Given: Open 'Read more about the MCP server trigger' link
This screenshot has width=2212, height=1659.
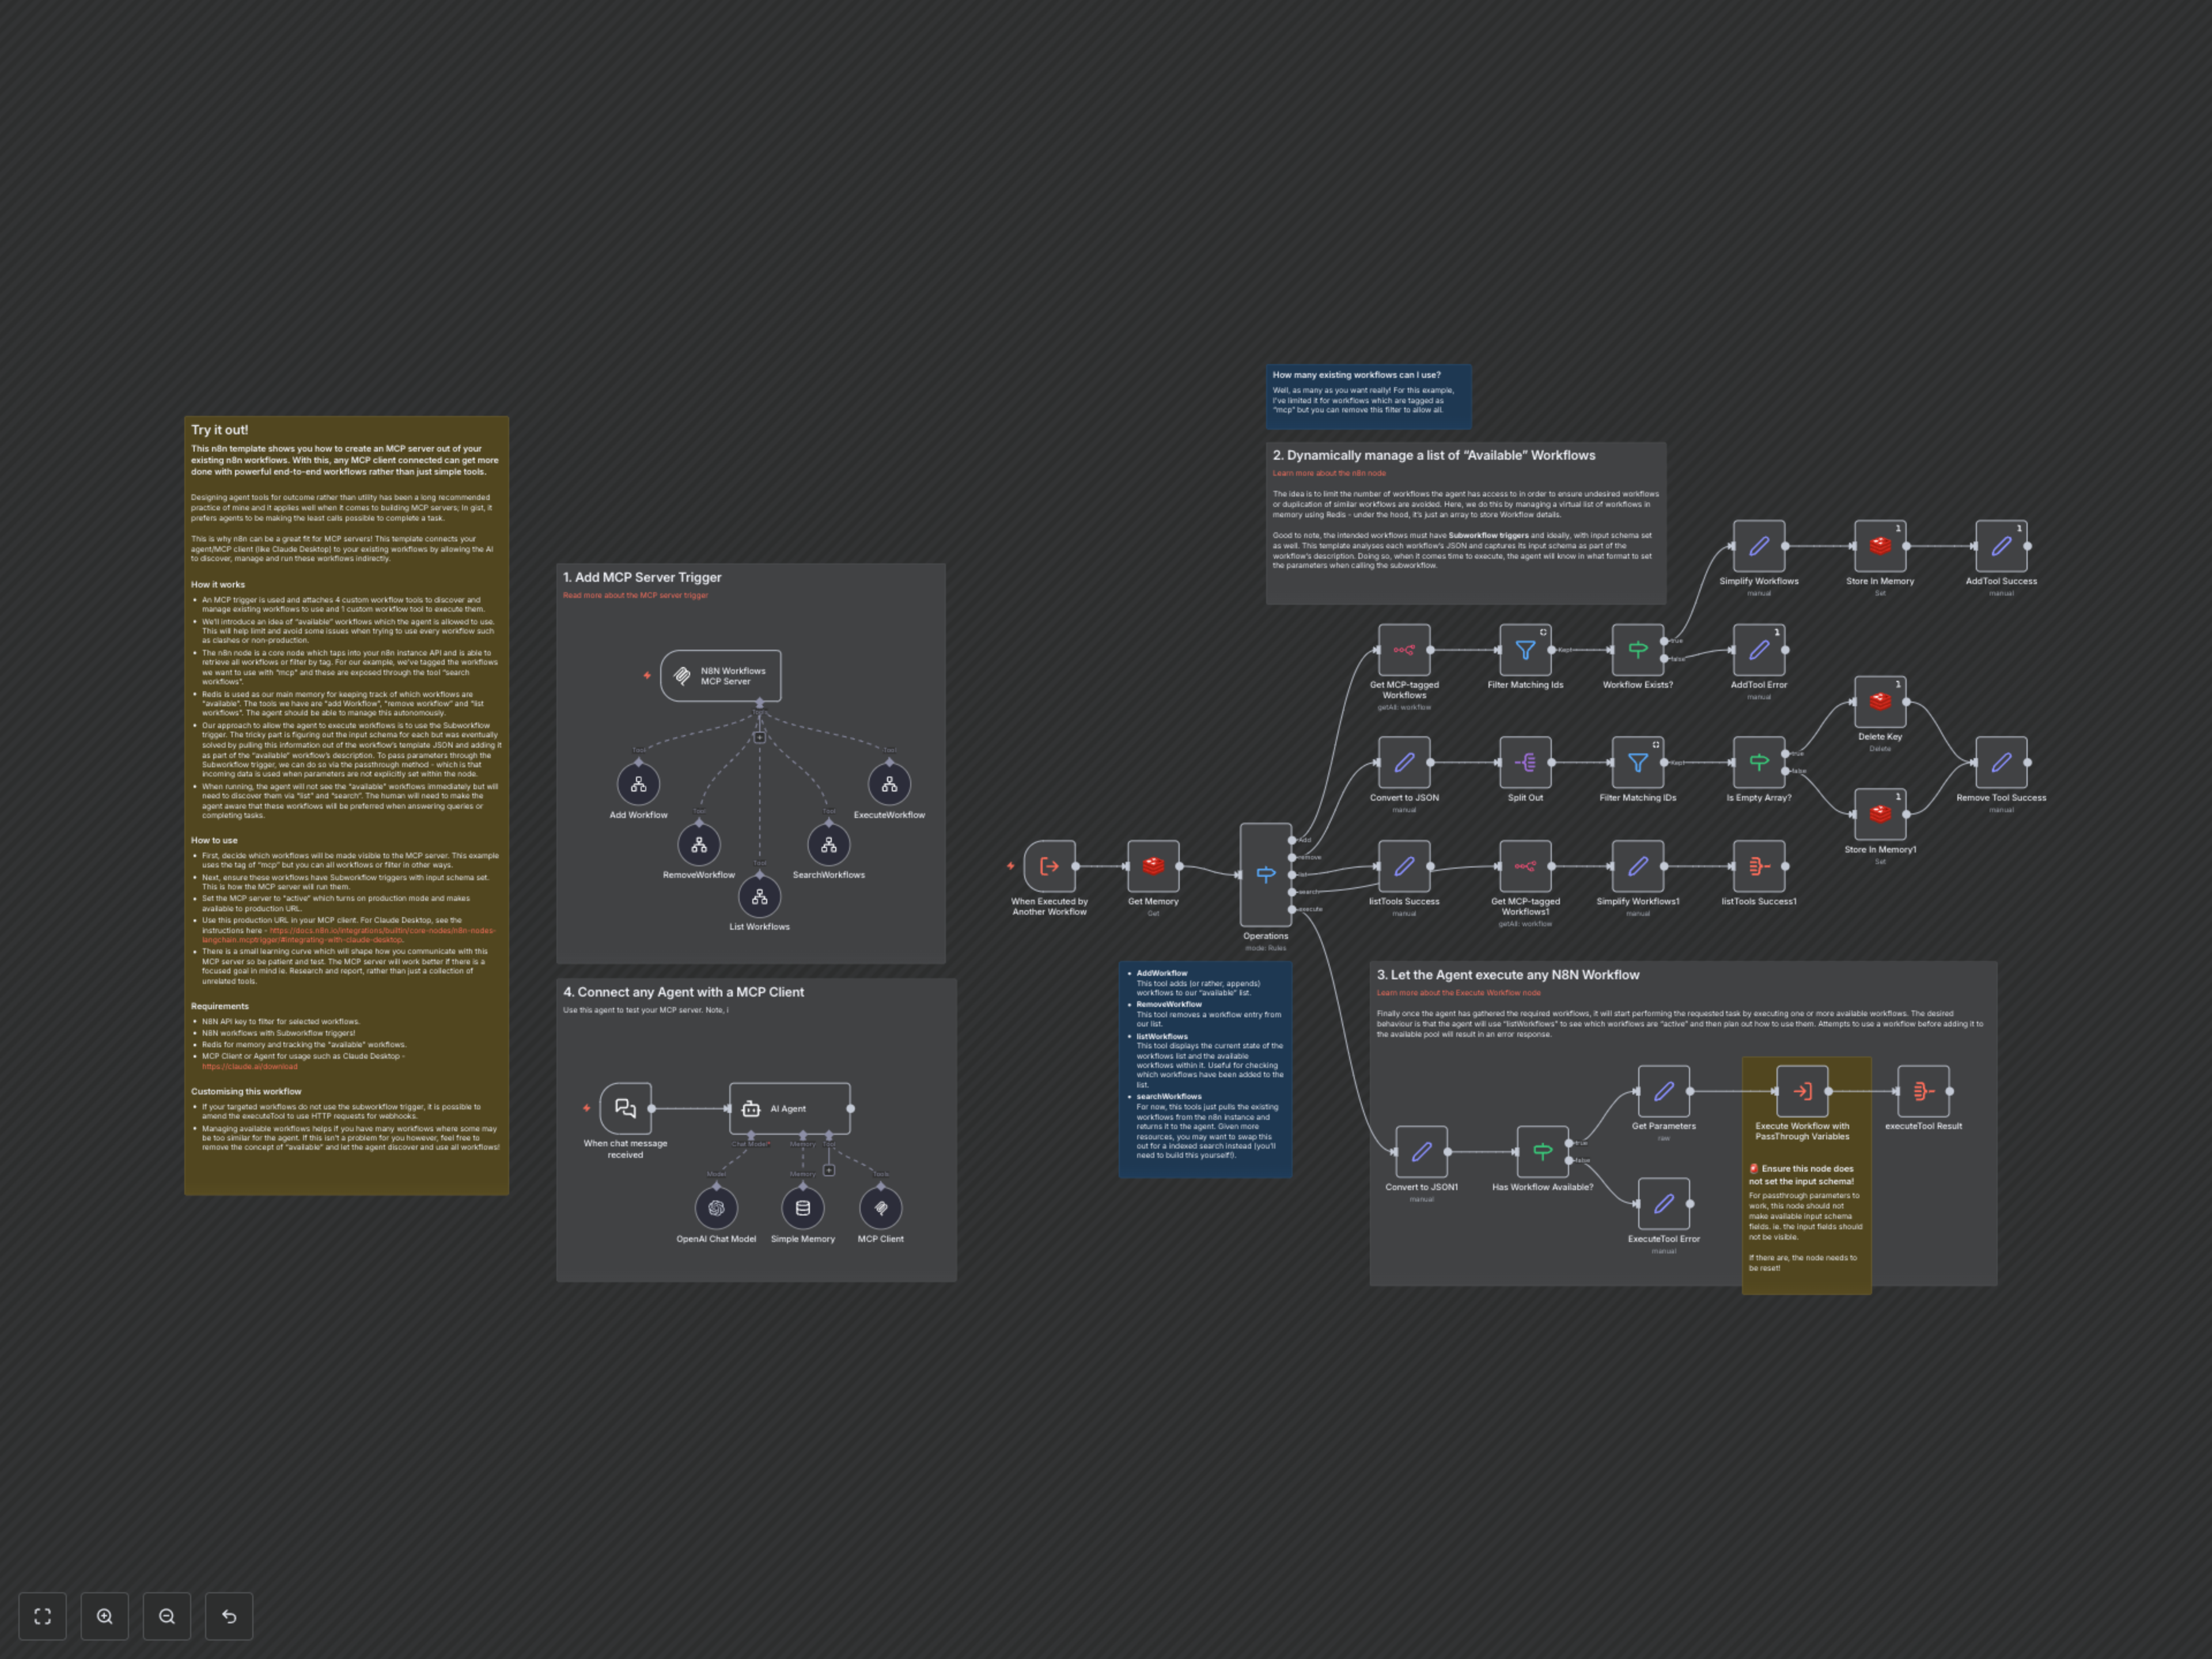Looking at the screenshot, I should pos(635,595).
